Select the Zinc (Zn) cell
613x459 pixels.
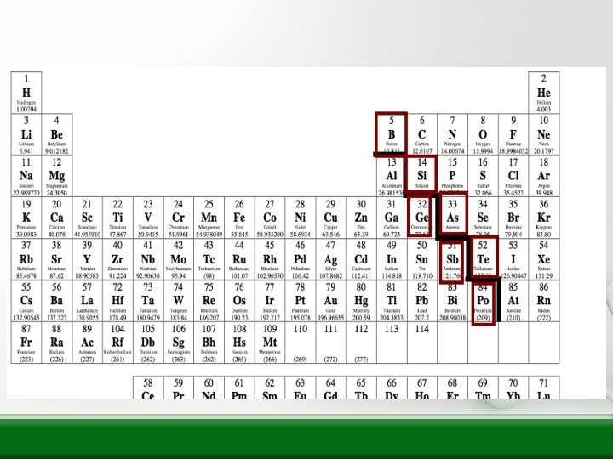tap(361, 218)
